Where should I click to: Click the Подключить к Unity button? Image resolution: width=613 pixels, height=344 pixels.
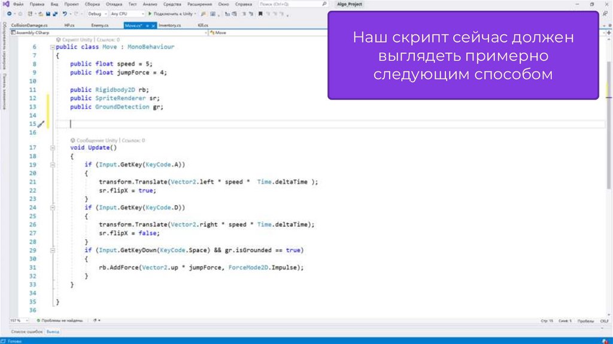click(x=172, y=14)
